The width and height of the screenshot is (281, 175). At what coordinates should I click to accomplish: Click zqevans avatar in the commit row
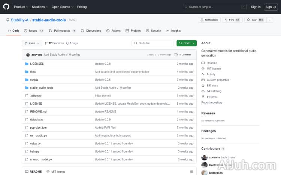(x=28, y=55)
